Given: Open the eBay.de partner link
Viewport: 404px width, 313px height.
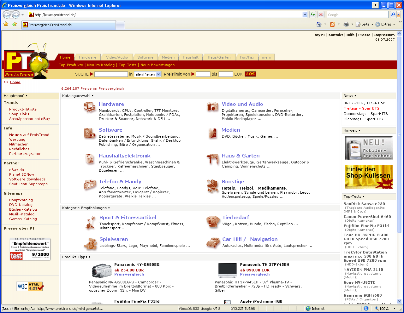Looking at the screenshot, I should tap(16, 170).
